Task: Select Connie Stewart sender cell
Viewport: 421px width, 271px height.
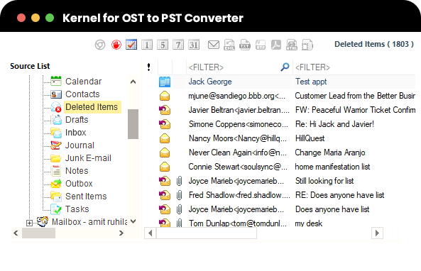Action: (x=238, y=167)
